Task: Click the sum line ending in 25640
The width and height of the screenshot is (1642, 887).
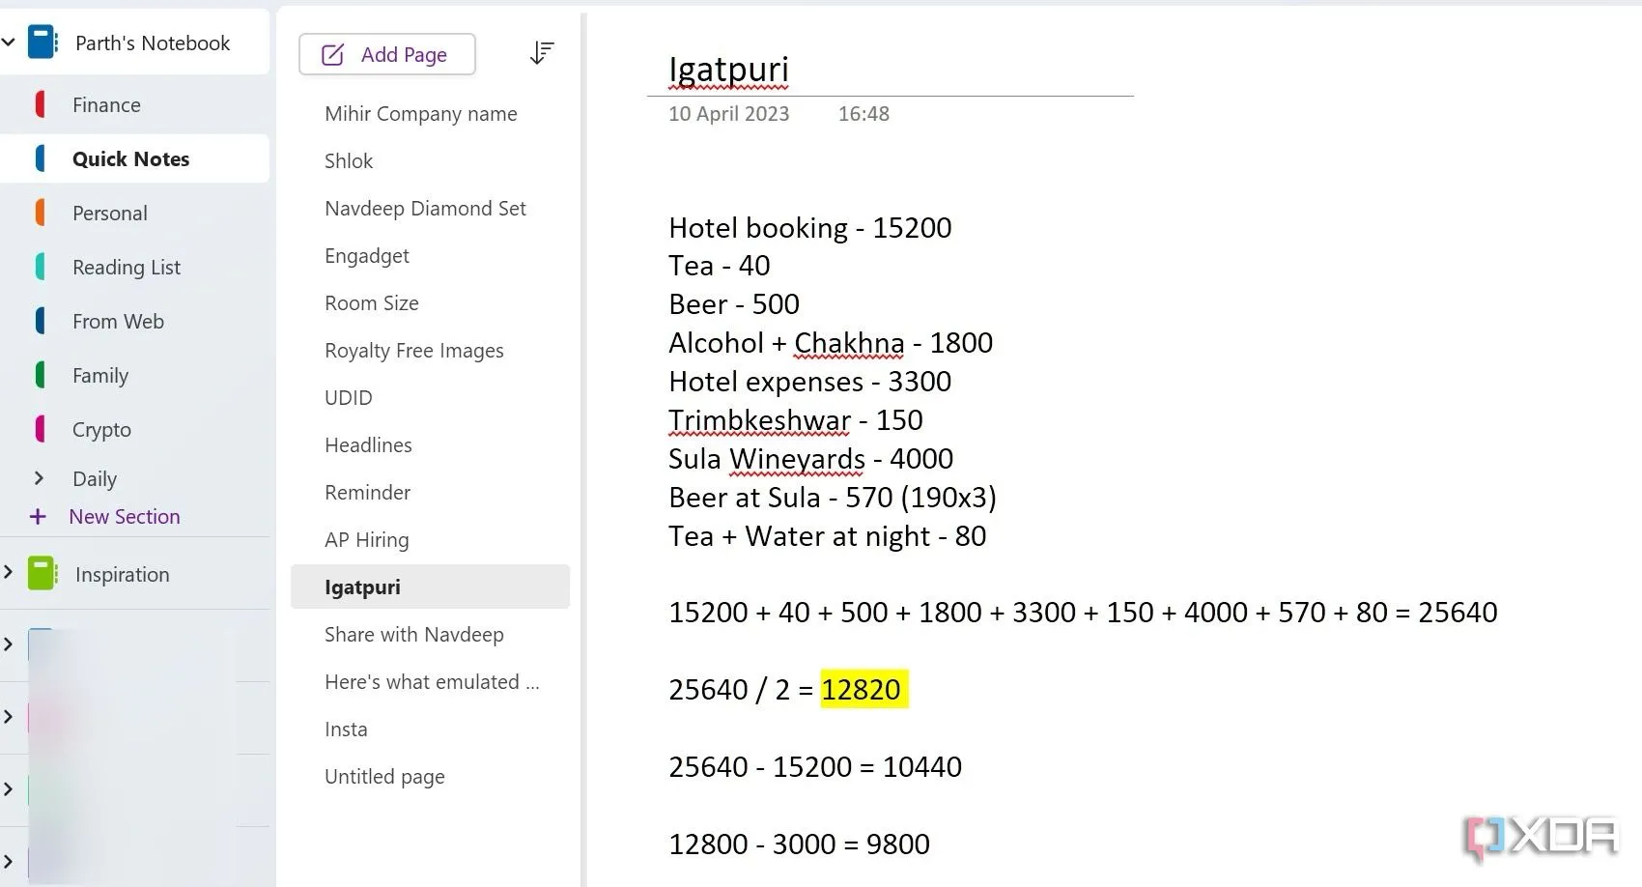Action: tap(1083, 613)
